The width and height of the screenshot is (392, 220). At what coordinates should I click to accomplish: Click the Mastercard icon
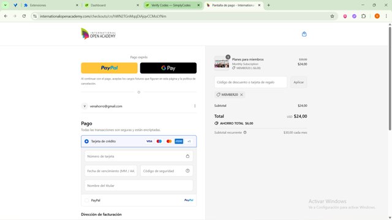169,141
